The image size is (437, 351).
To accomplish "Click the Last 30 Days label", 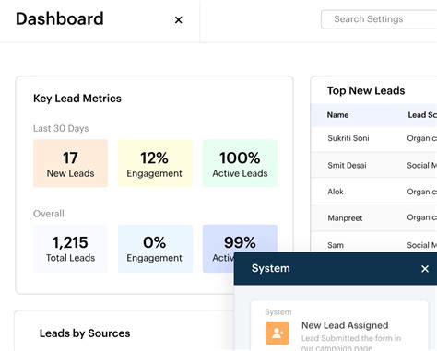I will [61, 128].
